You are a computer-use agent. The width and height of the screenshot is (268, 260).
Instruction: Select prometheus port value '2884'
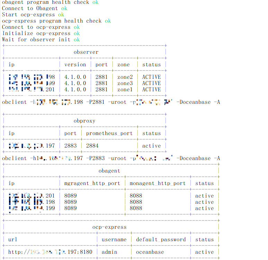[x=92, y=146]
